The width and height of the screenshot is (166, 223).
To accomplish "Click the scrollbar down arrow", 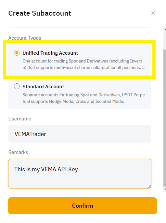I will click(165, 189).
